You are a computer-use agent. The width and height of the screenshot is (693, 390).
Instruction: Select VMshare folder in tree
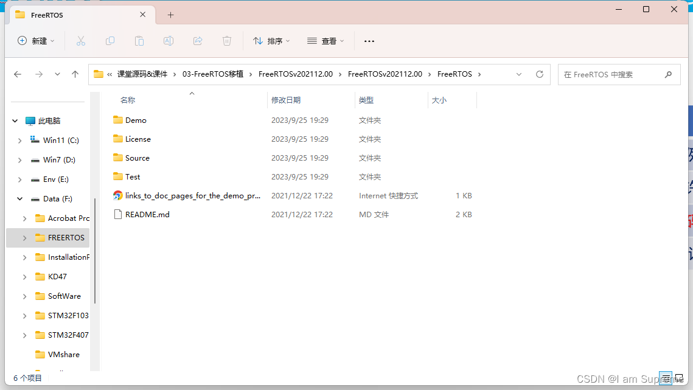coord(57,355)
